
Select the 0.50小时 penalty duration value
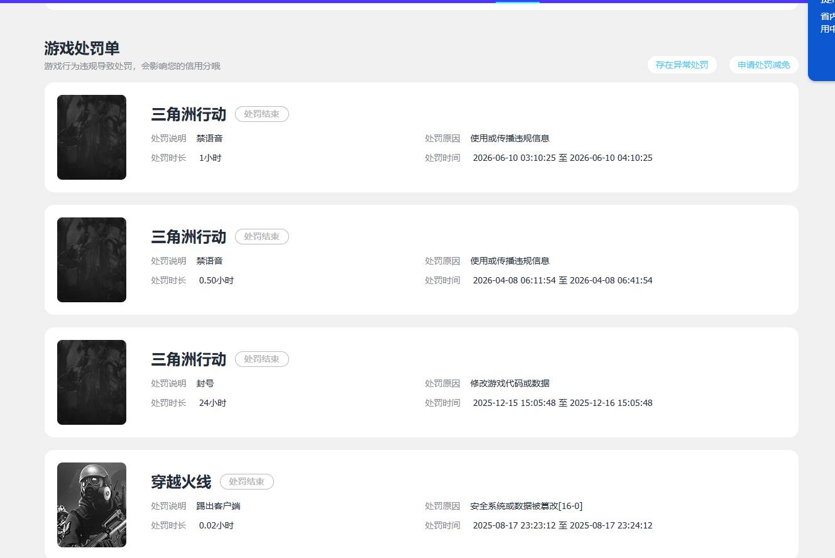[216, 280]
